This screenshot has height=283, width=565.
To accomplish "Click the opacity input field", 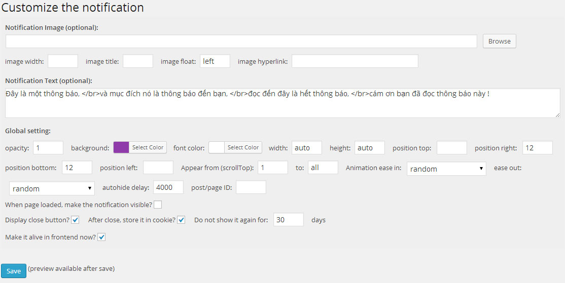I will pos(48,148).
